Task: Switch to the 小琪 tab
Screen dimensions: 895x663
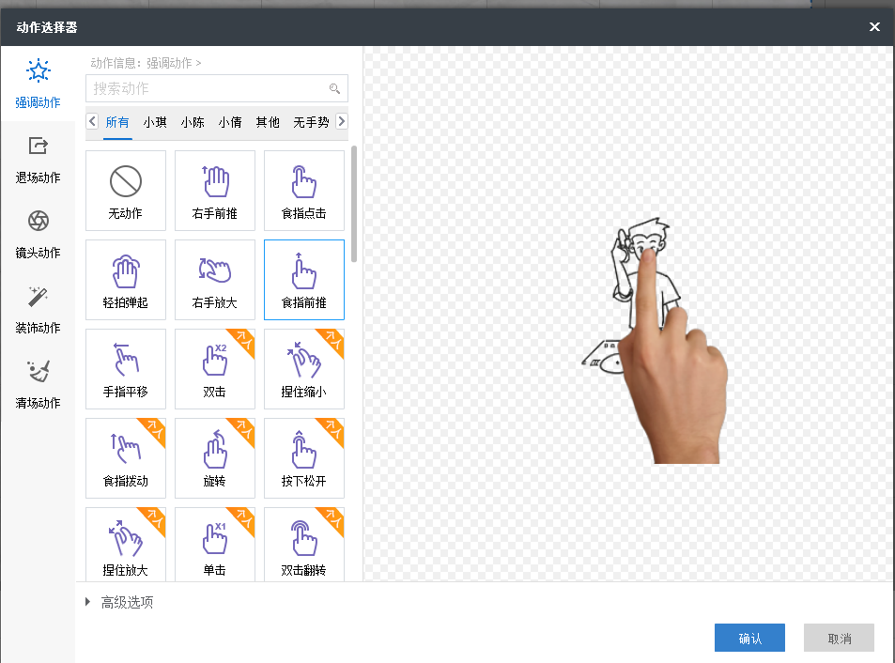Action: [154, 121]
